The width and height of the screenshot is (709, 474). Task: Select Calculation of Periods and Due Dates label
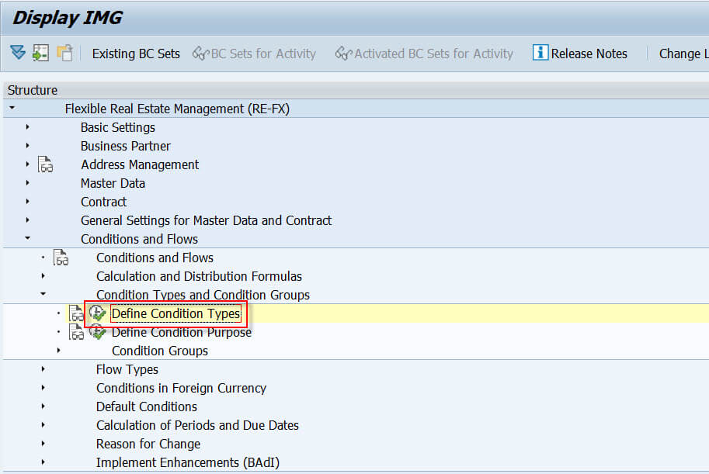click(x=197, y=425)
